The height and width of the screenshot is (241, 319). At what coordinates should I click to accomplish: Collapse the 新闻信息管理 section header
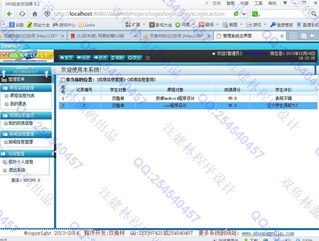click(26, 134)
